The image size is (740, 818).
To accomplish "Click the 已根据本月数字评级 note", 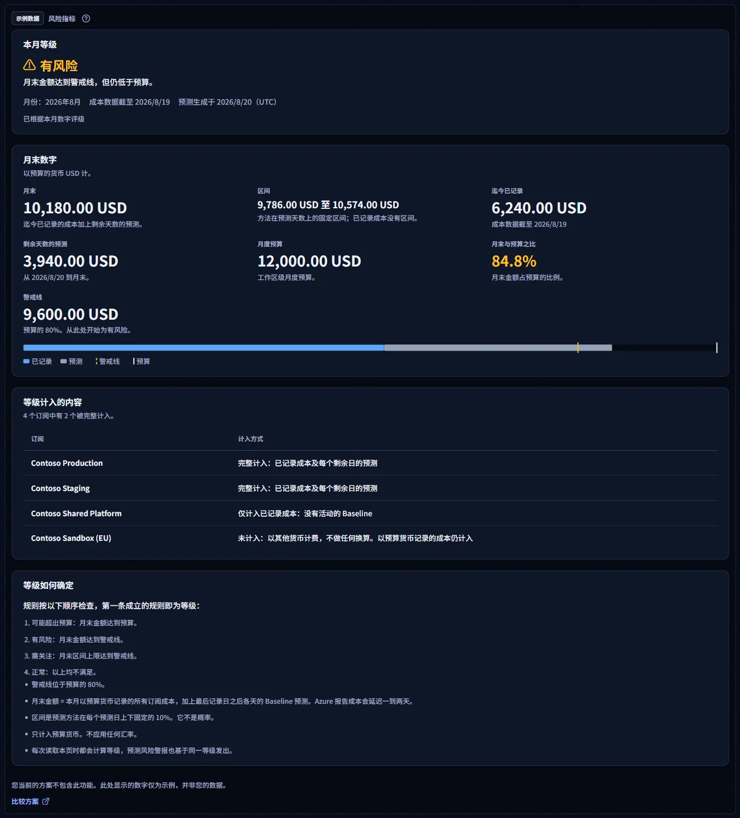I will click(54, 119).
